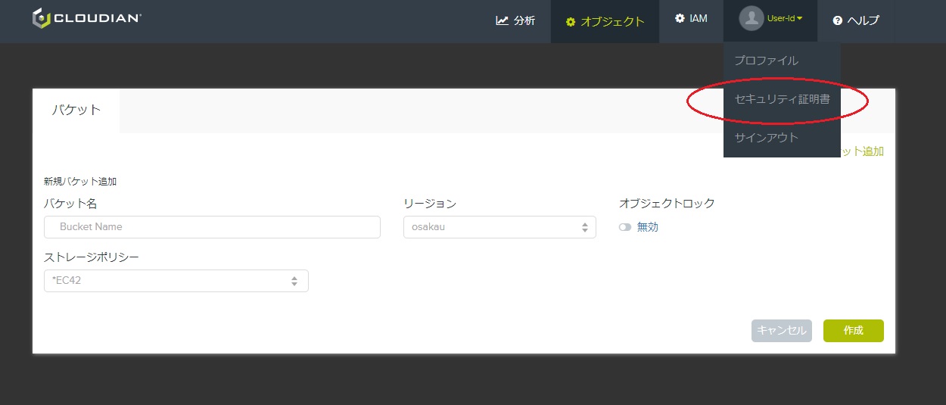Image resolution: width=946 pixels, height=405 pixels.
Task: Click the CLOUDIAN wordmark text
Action: click(98, 18)
